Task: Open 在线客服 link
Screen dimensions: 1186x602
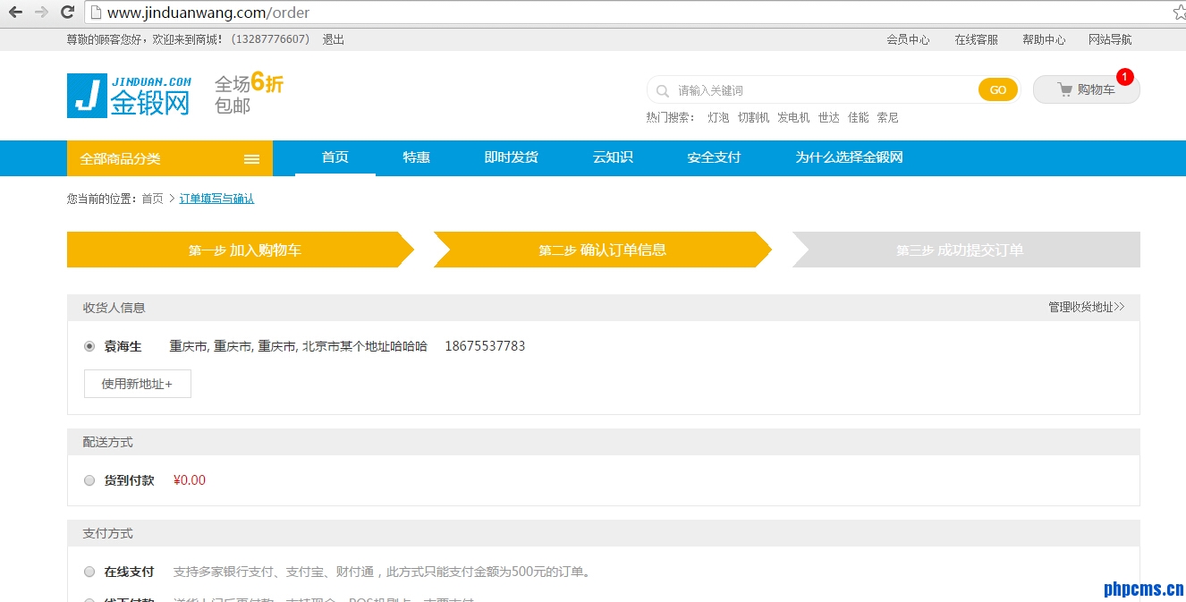Action: click(977, 39)
